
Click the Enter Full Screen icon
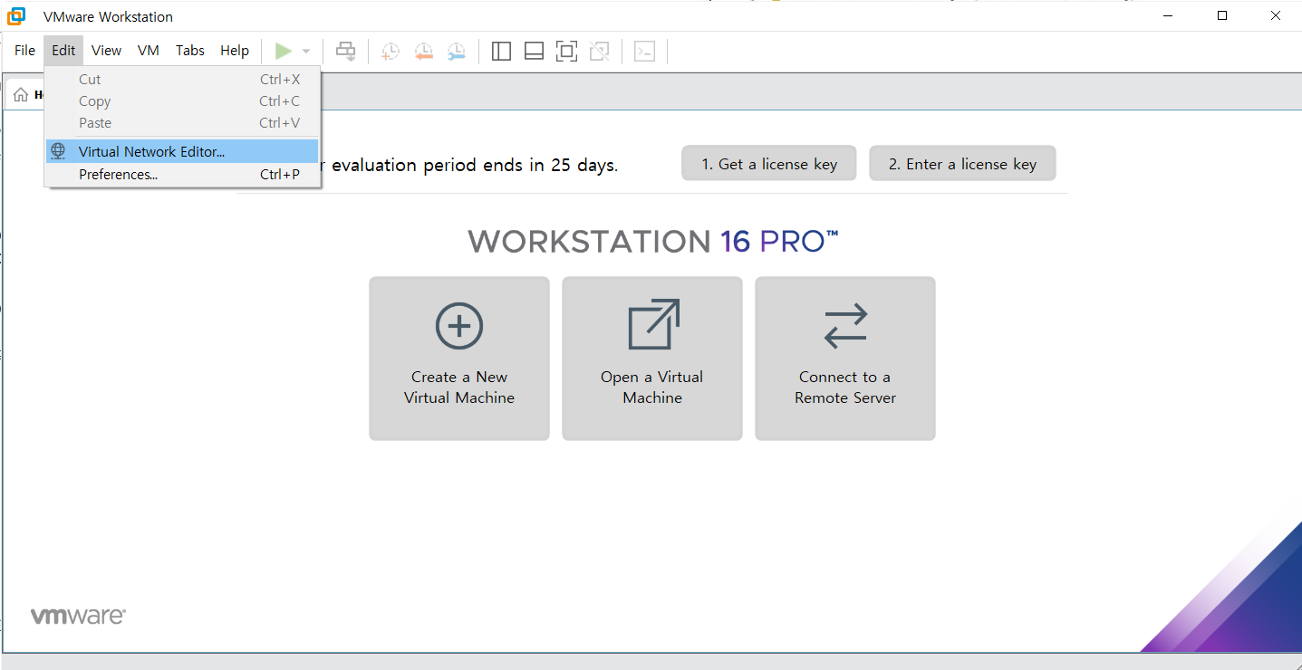tap(566, 52)
